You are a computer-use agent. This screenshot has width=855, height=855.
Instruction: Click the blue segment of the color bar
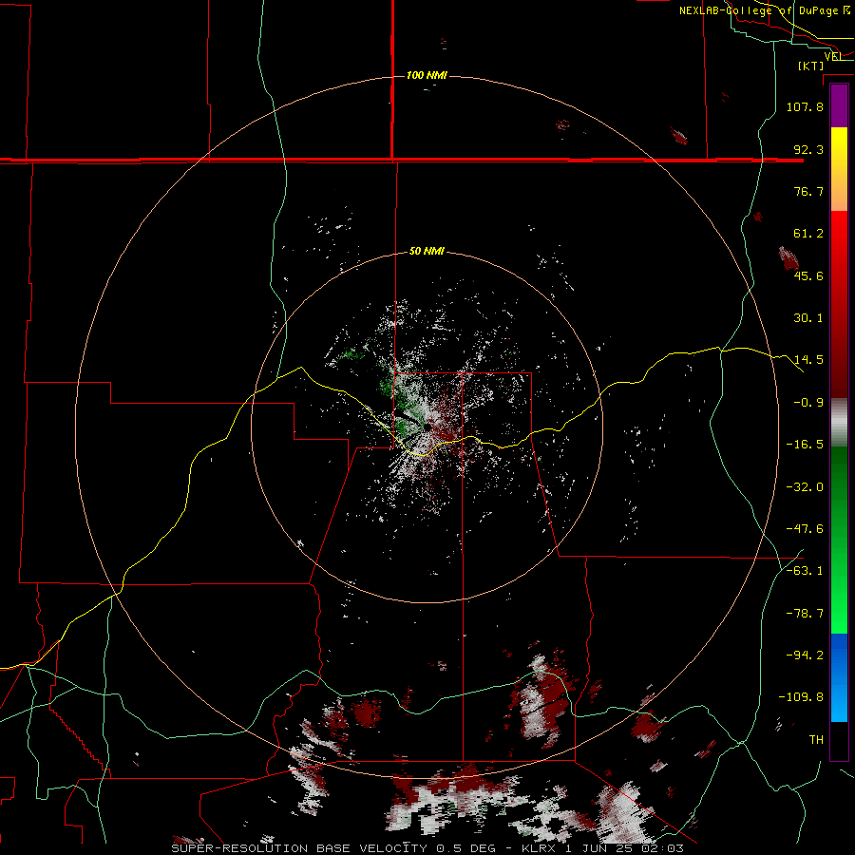839,677
